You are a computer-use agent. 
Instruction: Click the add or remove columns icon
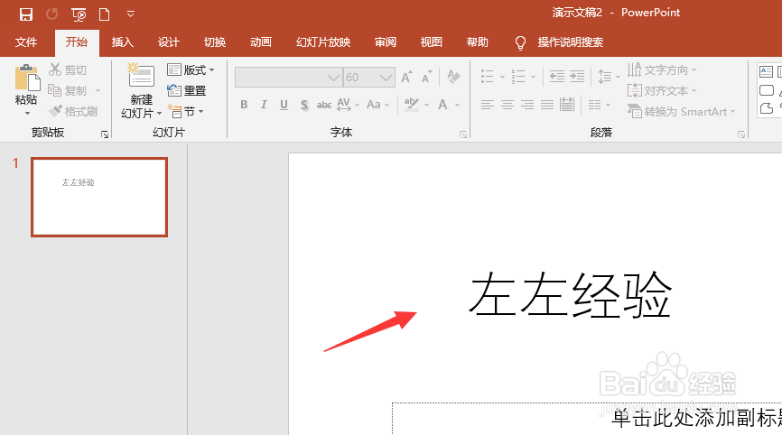coord(594,105)
